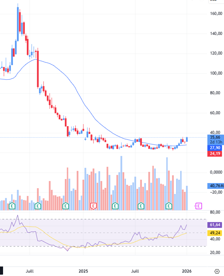Click the −20,00 volume axis label

[216, 192]
